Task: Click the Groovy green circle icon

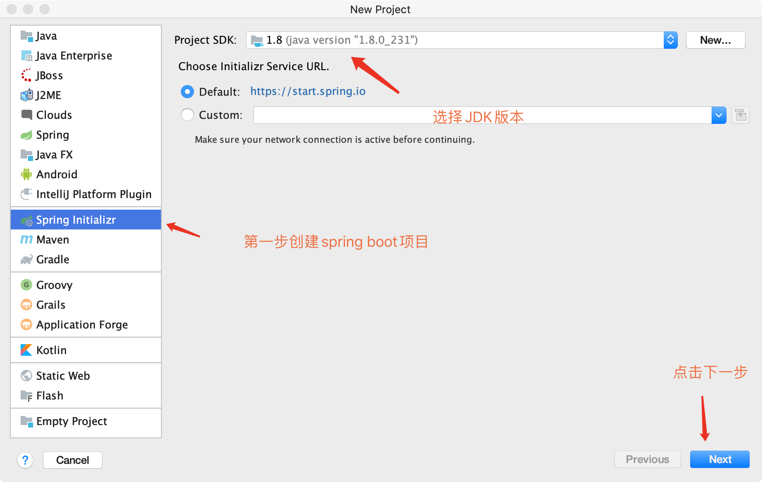Action: point(26,285)
